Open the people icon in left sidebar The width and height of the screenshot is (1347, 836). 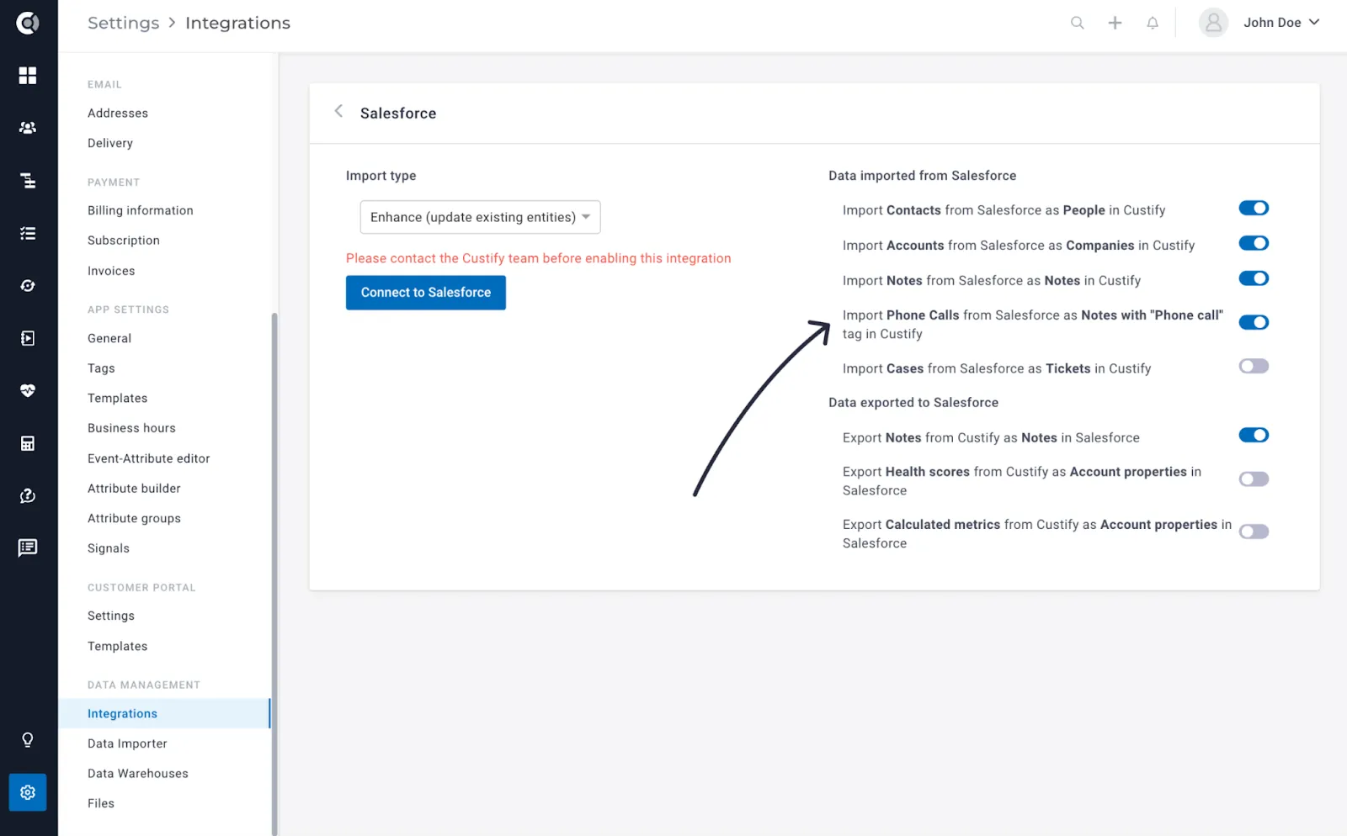tap(28, 128)
